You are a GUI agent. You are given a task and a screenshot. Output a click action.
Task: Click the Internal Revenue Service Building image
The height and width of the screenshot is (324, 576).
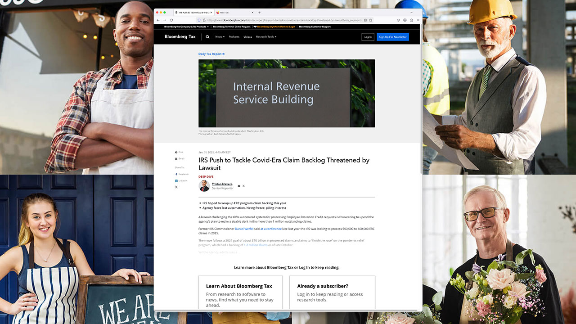pos(287,93)
